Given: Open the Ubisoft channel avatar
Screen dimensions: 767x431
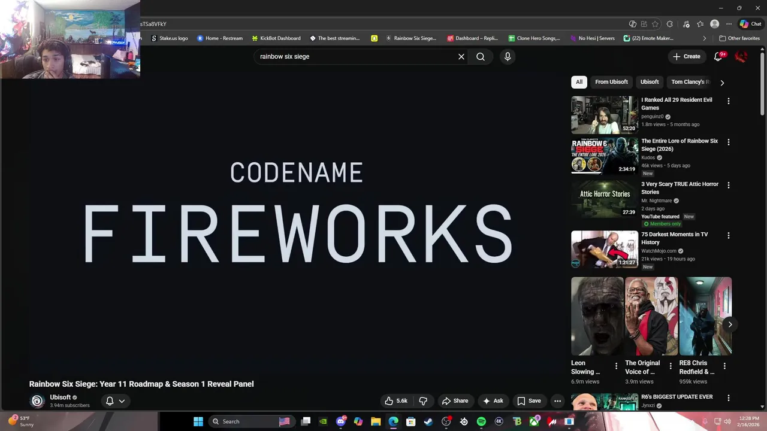Looking at the screenshot, I should pos(37,401).
